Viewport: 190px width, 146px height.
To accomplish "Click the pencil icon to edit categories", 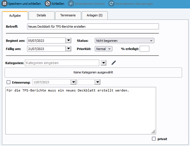I will (114, 63).
